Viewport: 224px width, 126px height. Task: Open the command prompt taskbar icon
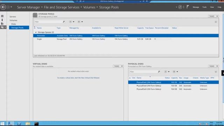pyautogui.click(x=36, y=124)
